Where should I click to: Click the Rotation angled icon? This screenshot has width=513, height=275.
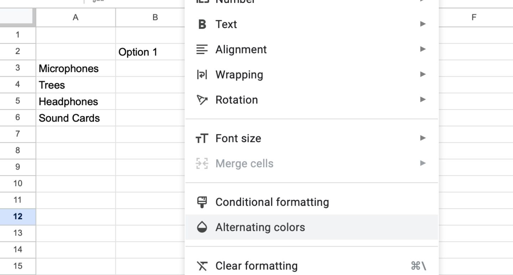[x=202, y=100]
